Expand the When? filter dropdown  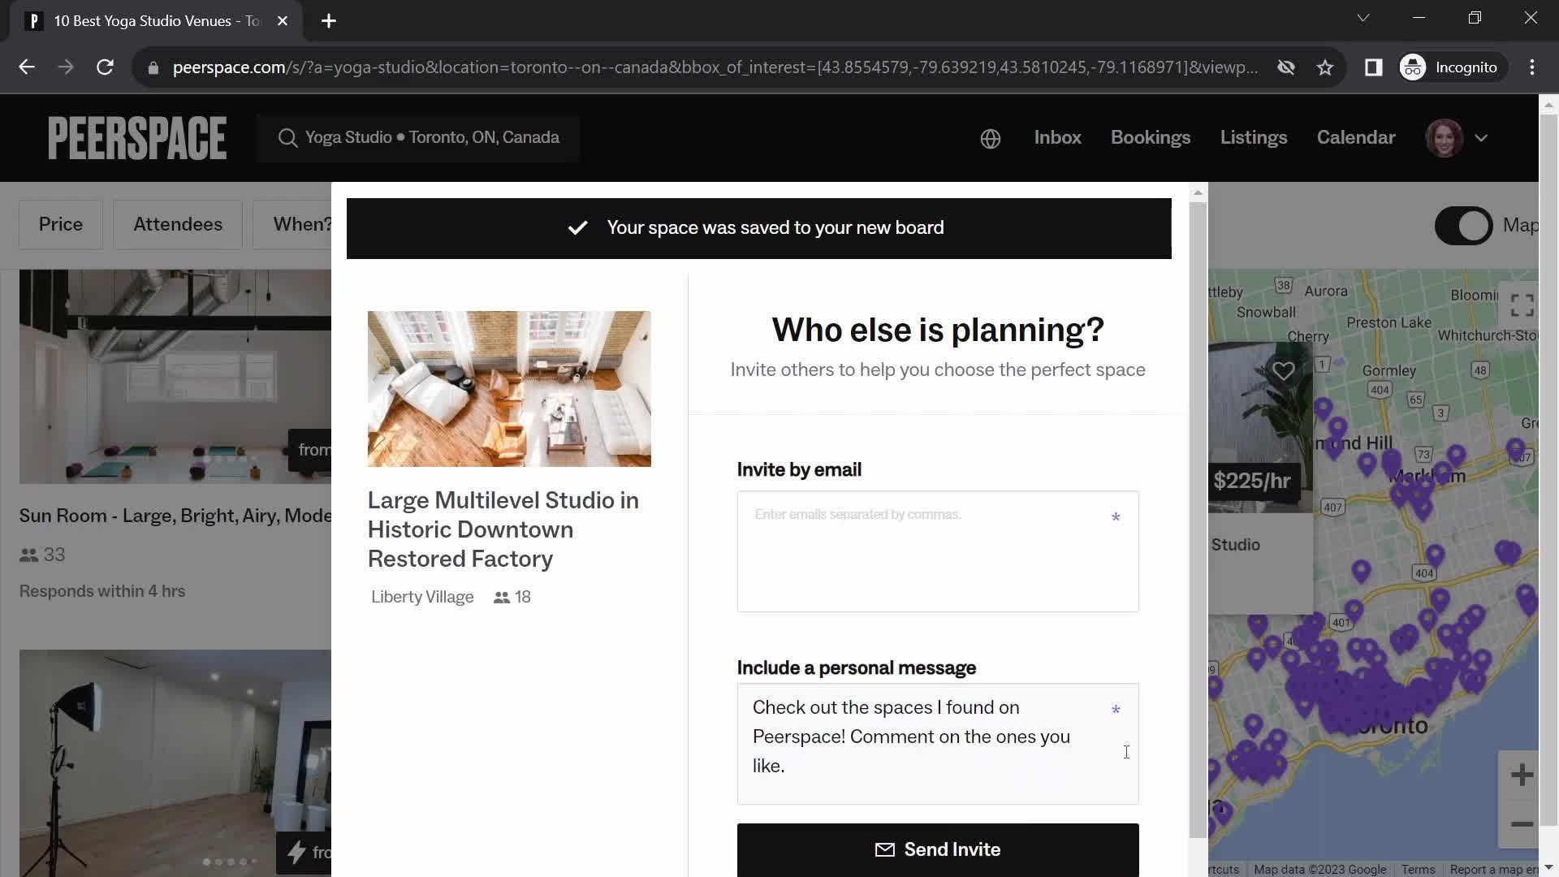coord(304,224)
